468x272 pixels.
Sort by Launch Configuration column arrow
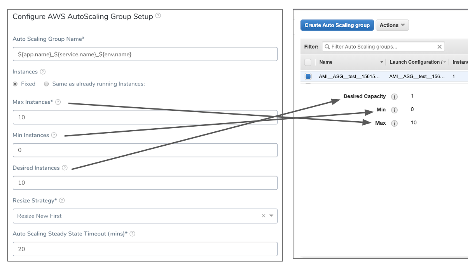coord(444,62)
